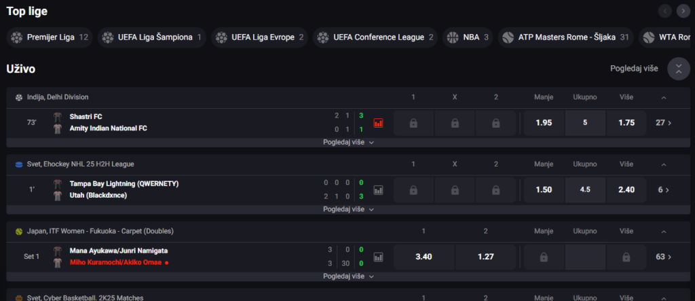Collapse the Ehockey NHL 25 H2H League group
This screenshot has height=301, width=695.
pyautogui.click(x=664, y=164)
